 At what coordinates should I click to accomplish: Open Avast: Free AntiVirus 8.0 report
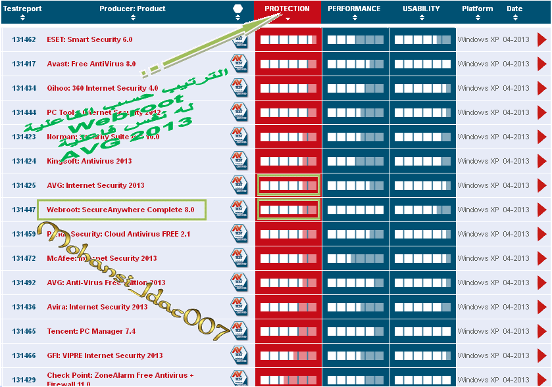pos(91,64)
